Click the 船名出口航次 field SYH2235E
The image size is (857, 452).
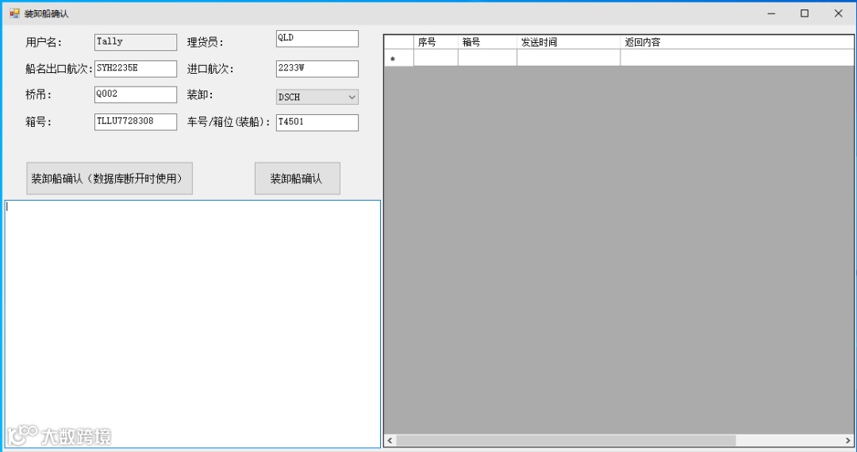(x=136, y=69)
